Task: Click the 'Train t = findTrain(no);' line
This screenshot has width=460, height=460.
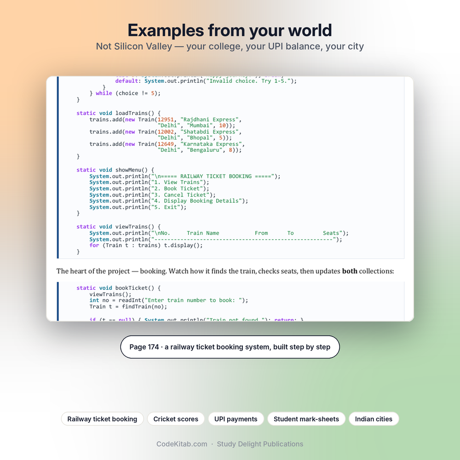Action: (128, 306)
